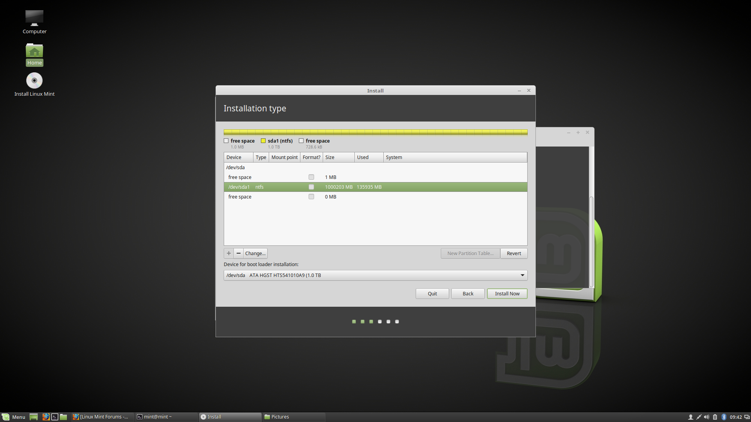Click the battery power tray icon
The width and height of the screenshot is (751, 422).
(715, 417)
